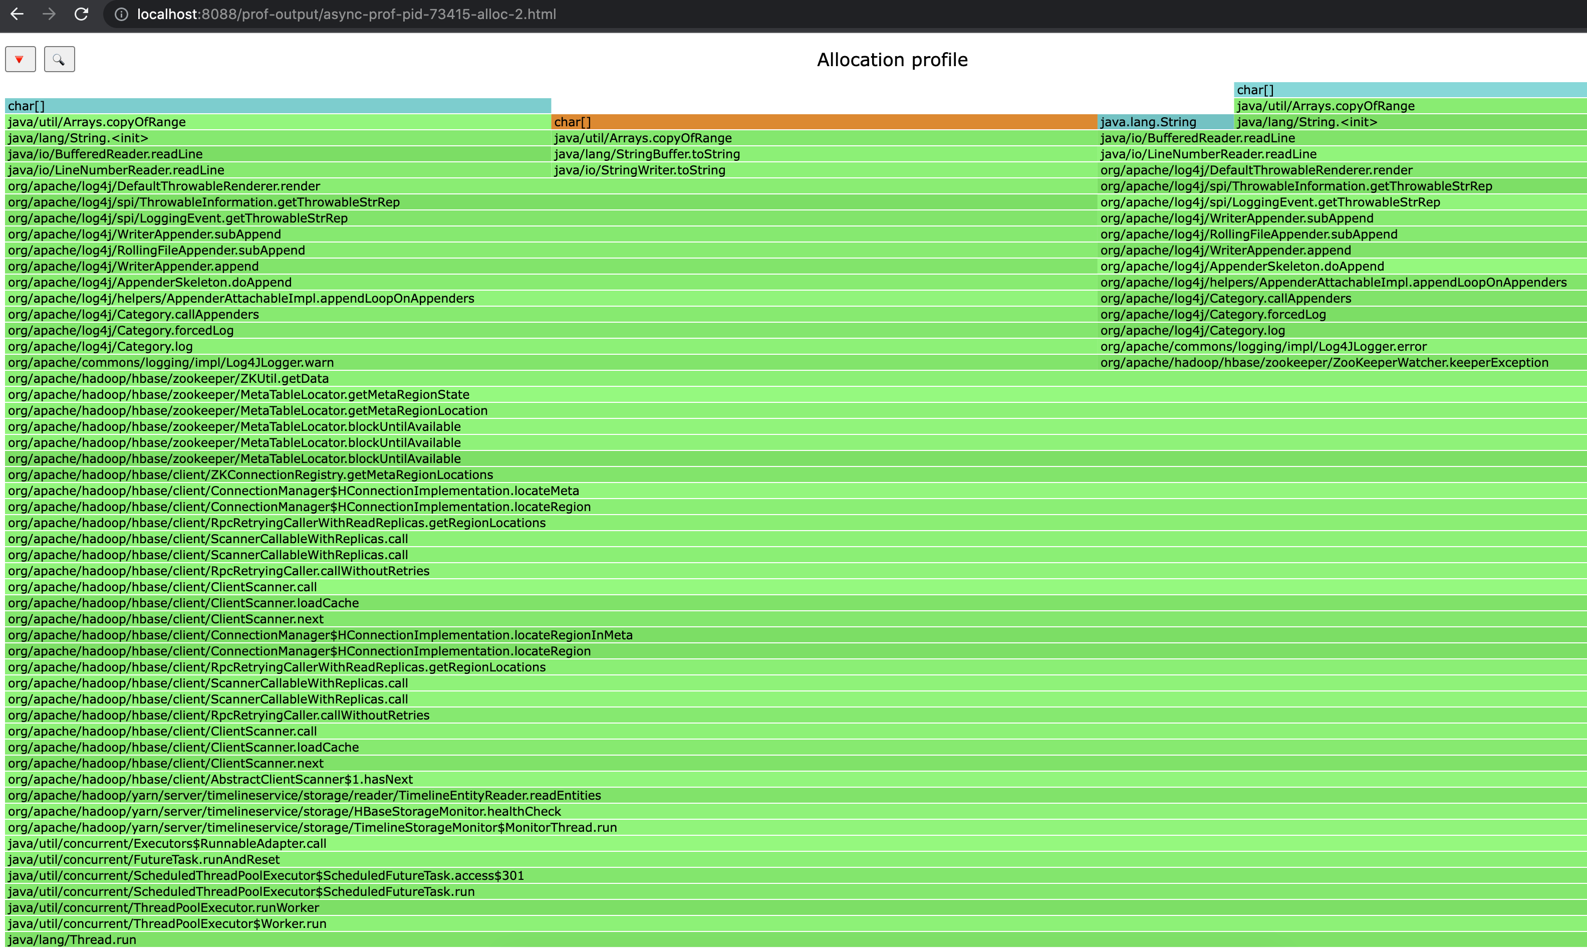This screenshot has width=1587, height=948.
Task: Click the magnifying glass search button
Action: (59, 60)
